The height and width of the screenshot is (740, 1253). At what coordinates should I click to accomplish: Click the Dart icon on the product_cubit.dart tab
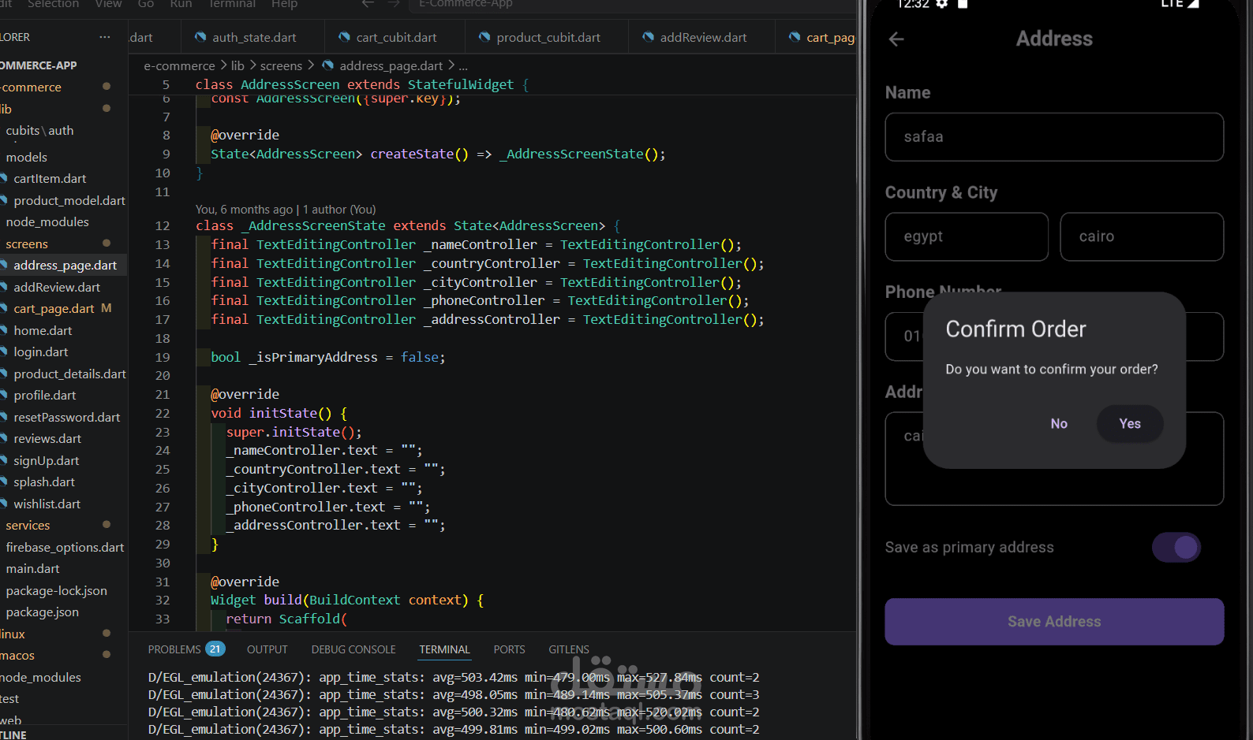[484, 37]
